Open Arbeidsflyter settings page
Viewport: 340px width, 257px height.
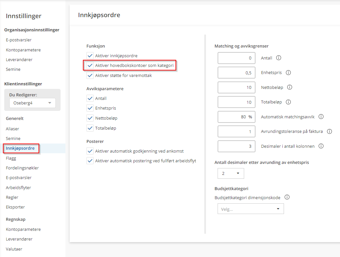[18, 187]
